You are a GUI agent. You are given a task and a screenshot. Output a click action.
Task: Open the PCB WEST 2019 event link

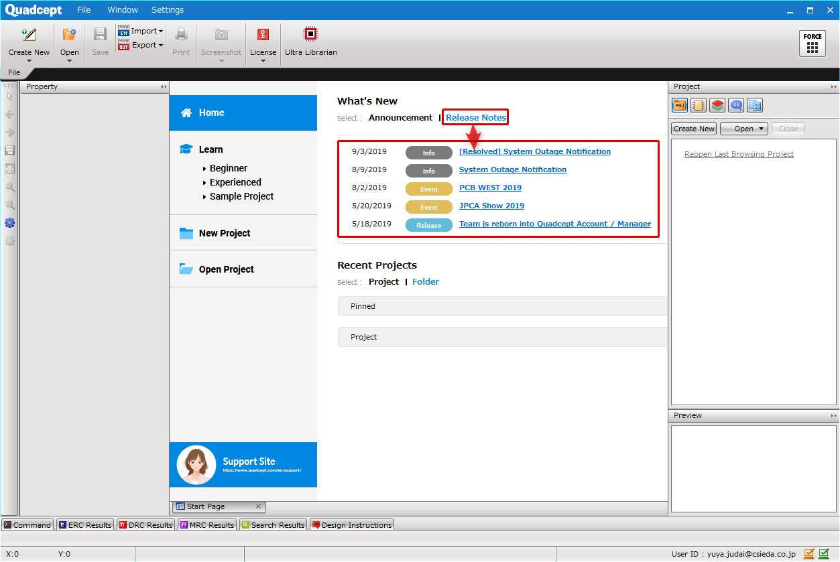(x=490, y=188)
